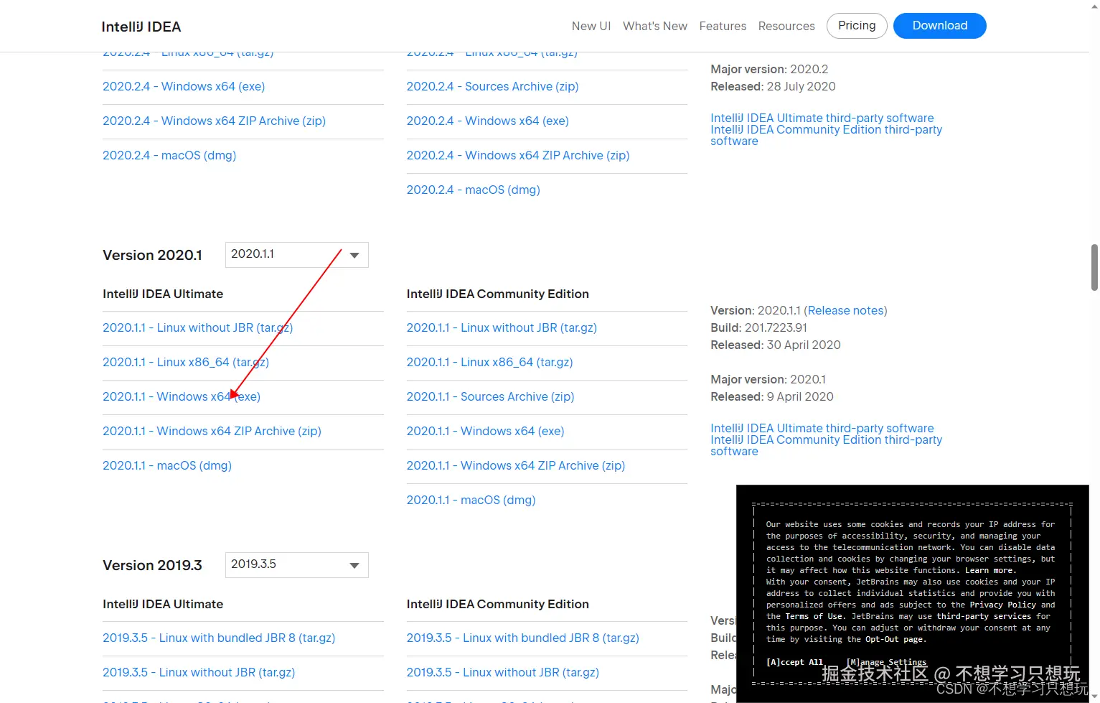Download Ultimate 2019.3.5 Linux with bundled JBR 8

pos(219,638)
